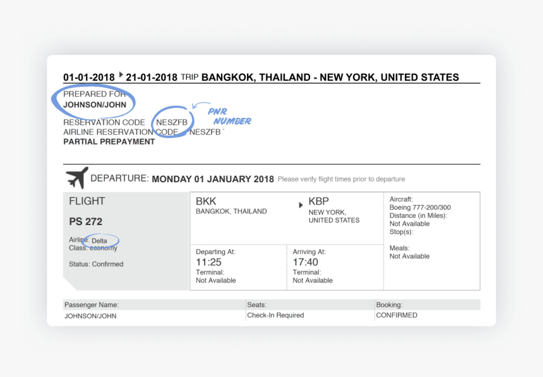Click the Passenger Name header cell
This screenshot has height=377, width=543.
(x=155, y=304)
